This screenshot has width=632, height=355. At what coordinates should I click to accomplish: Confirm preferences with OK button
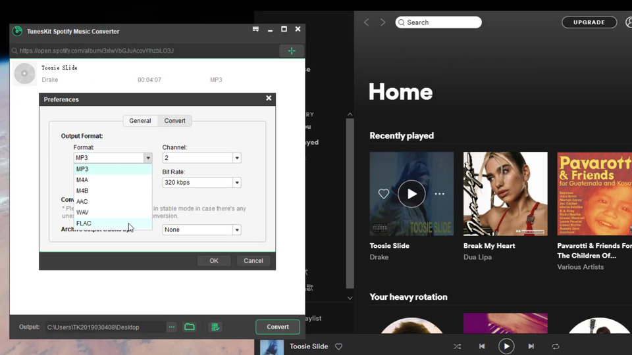214,261
